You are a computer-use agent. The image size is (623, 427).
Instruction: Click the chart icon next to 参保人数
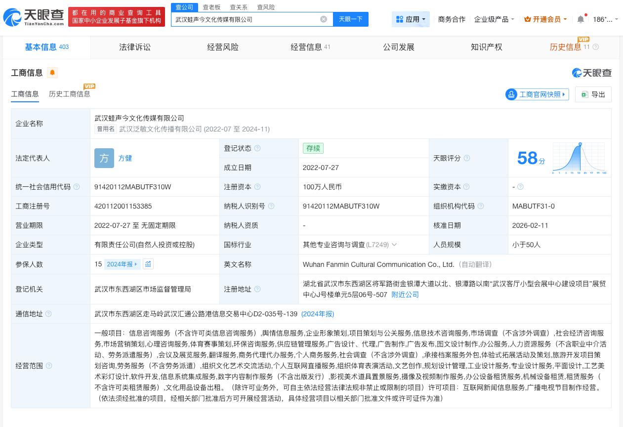click(x=148, y=264)
